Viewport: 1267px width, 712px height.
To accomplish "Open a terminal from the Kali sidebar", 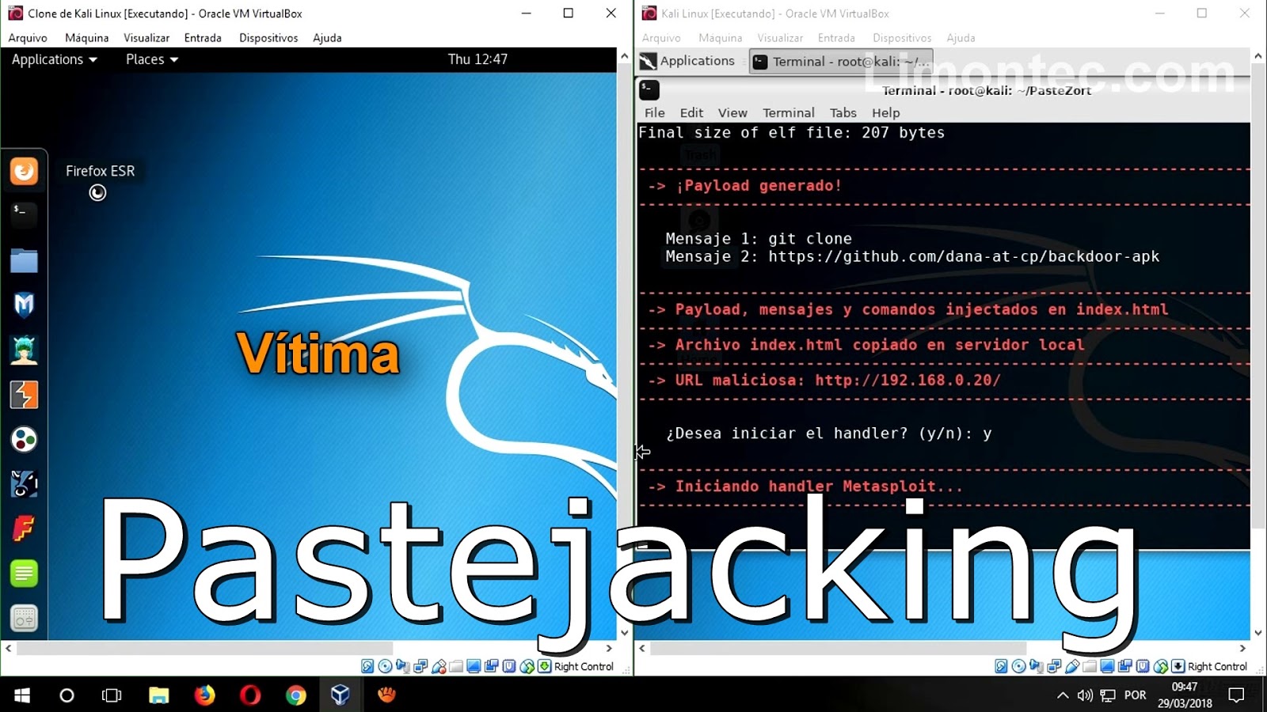I will tap(24, 214).
